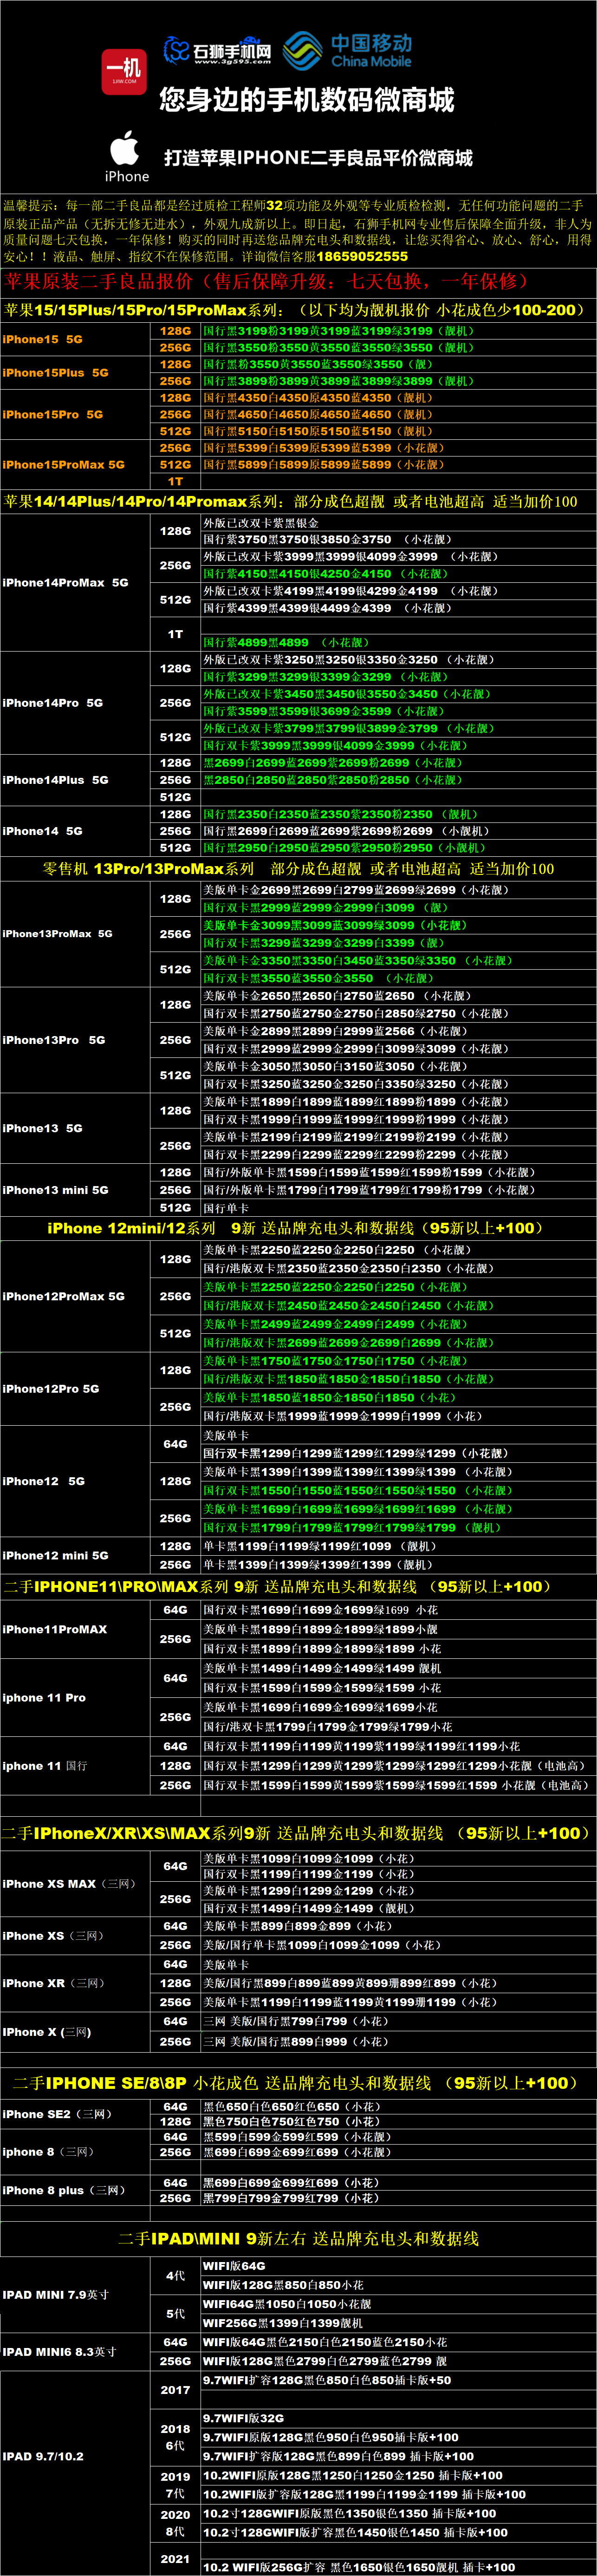Click the iPhone15ProMax 5G model label
597x2576 pixels.
coord(64,464)
